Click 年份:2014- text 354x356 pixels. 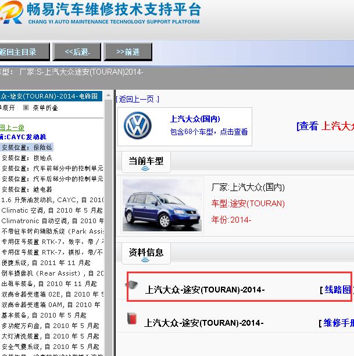click(x=231, y=220)
